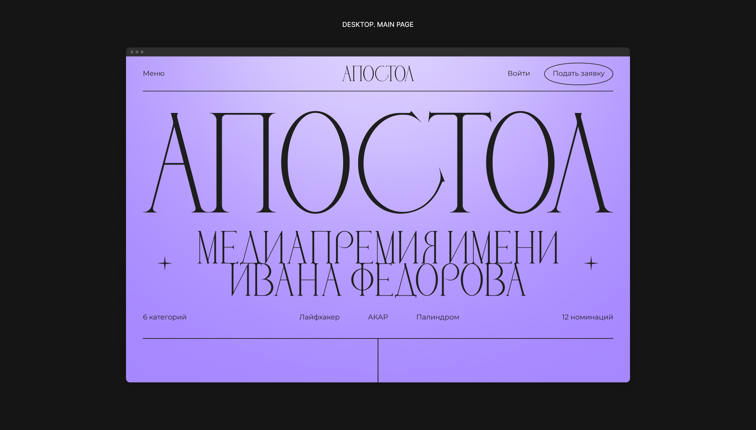The width and height of the screenshot is (756, 430).
Task: Click the DESKTOP. MAIN PAGE caption
Action: 378,25
